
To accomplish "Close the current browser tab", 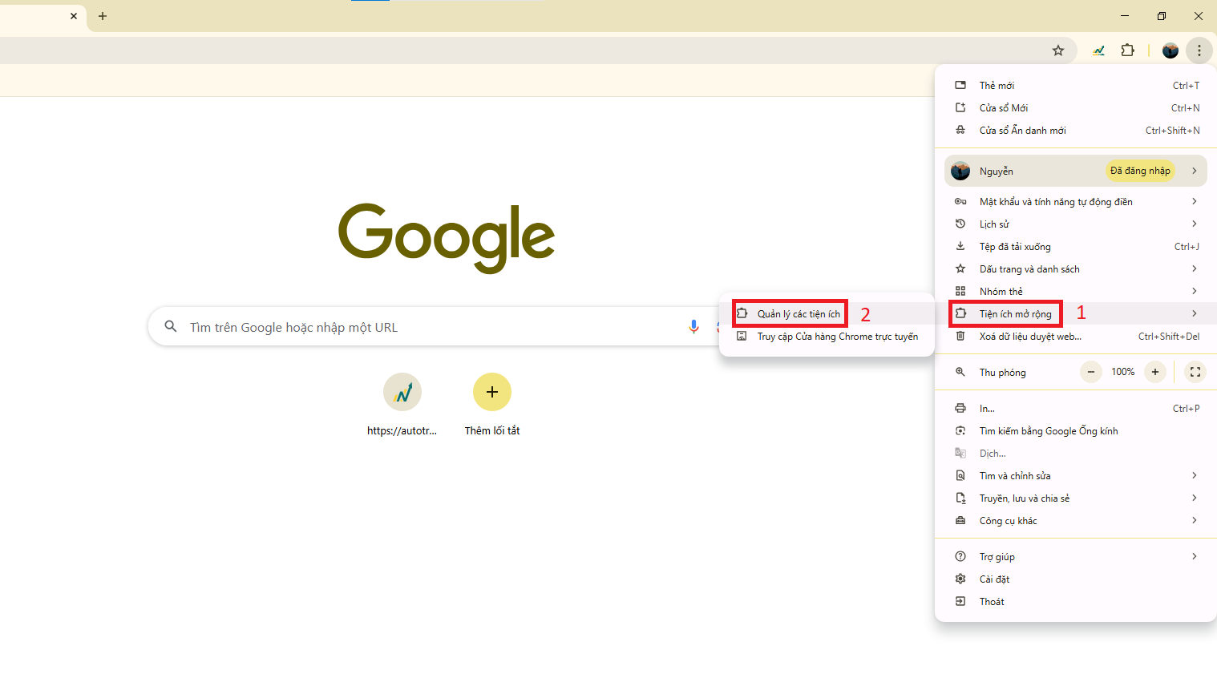I will point(74,16).
